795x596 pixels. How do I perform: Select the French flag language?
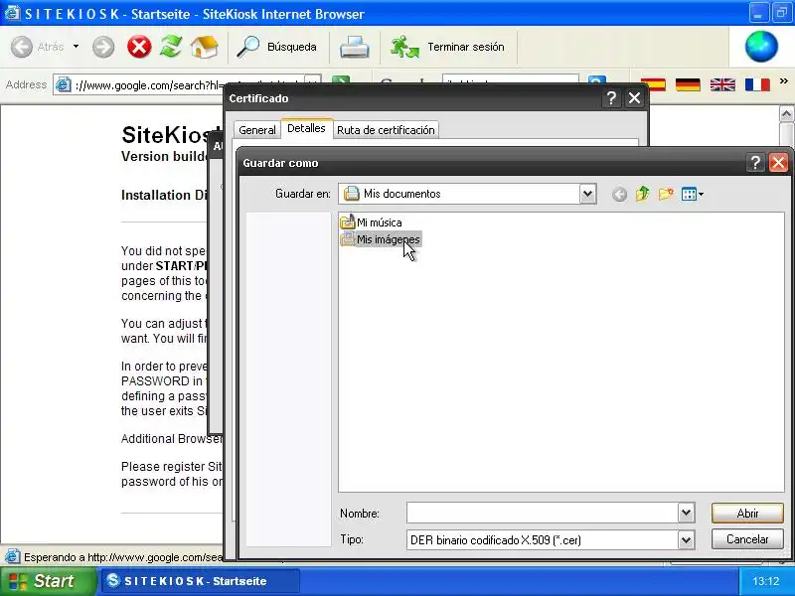(757, 84)
